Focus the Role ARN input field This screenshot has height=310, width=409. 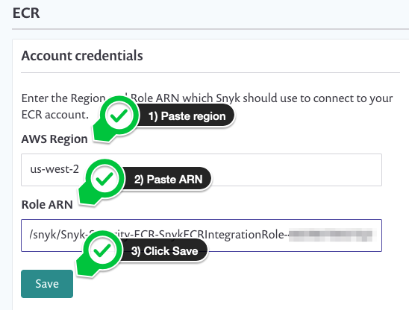click(202, 235)
